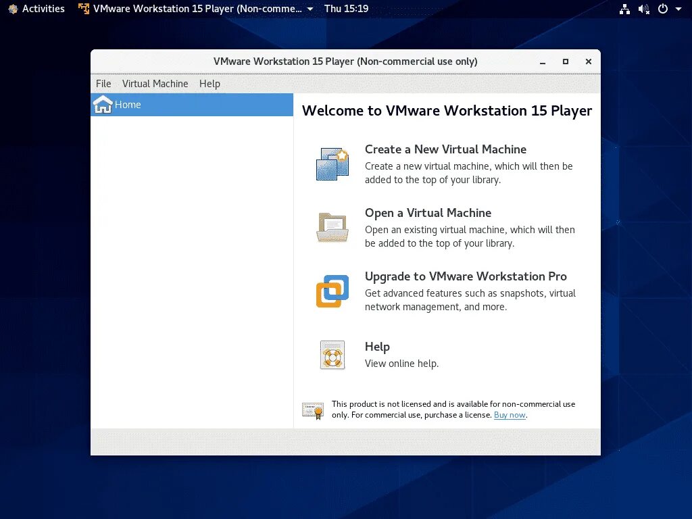Screen dimensions: 692x519
Task: Click the volume icon in the top bar
Action: click(642, 9)
